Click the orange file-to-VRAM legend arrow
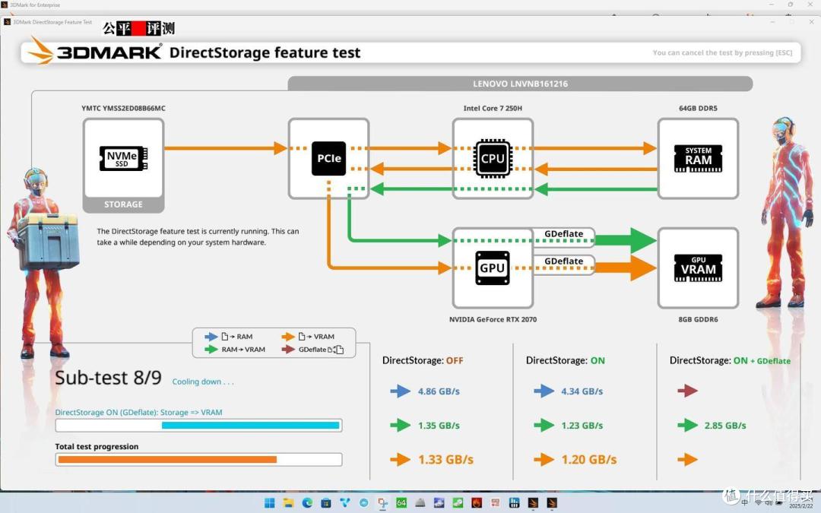This screenshot has width=821, height=513. point(288,337)
